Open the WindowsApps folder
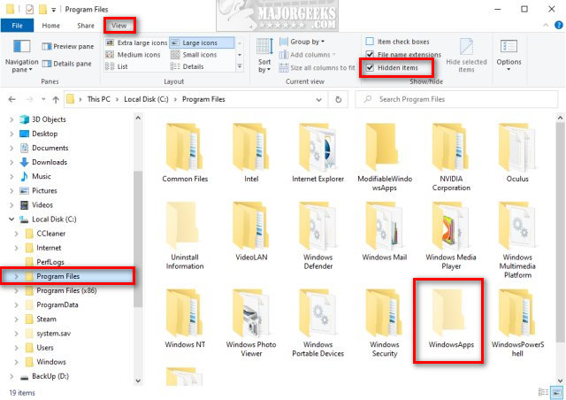 coord(451,319)
